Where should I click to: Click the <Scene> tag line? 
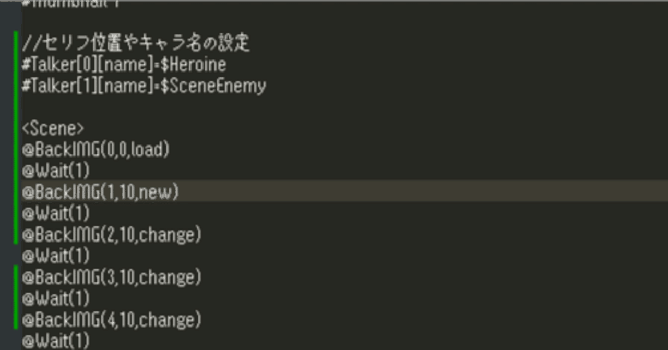53,128
